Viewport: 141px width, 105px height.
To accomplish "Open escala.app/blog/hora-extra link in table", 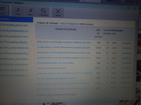I will 51,68.
